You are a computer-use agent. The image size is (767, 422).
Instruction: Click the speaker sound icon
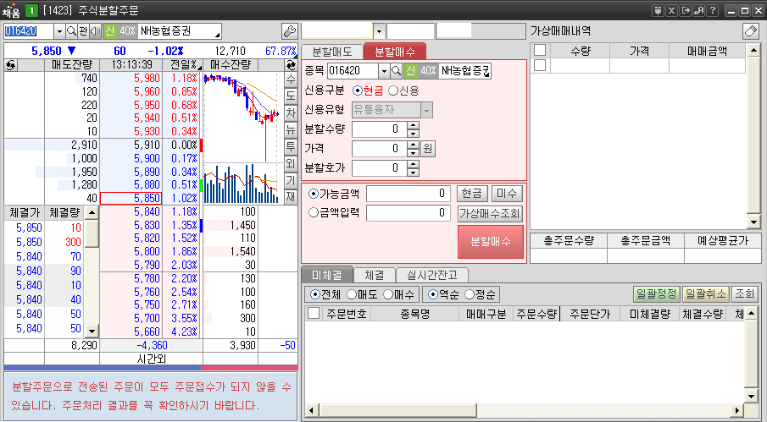[x=95, y=31]
